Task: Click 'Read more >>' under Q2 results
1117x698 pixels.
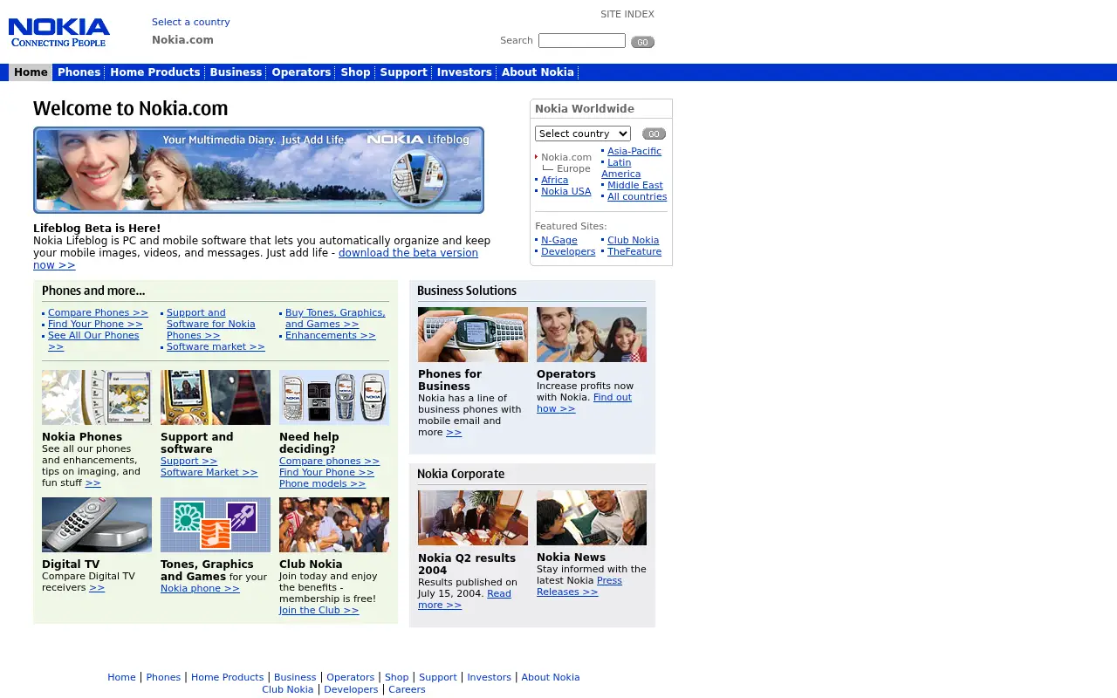Action: click(x=464, y=599)
